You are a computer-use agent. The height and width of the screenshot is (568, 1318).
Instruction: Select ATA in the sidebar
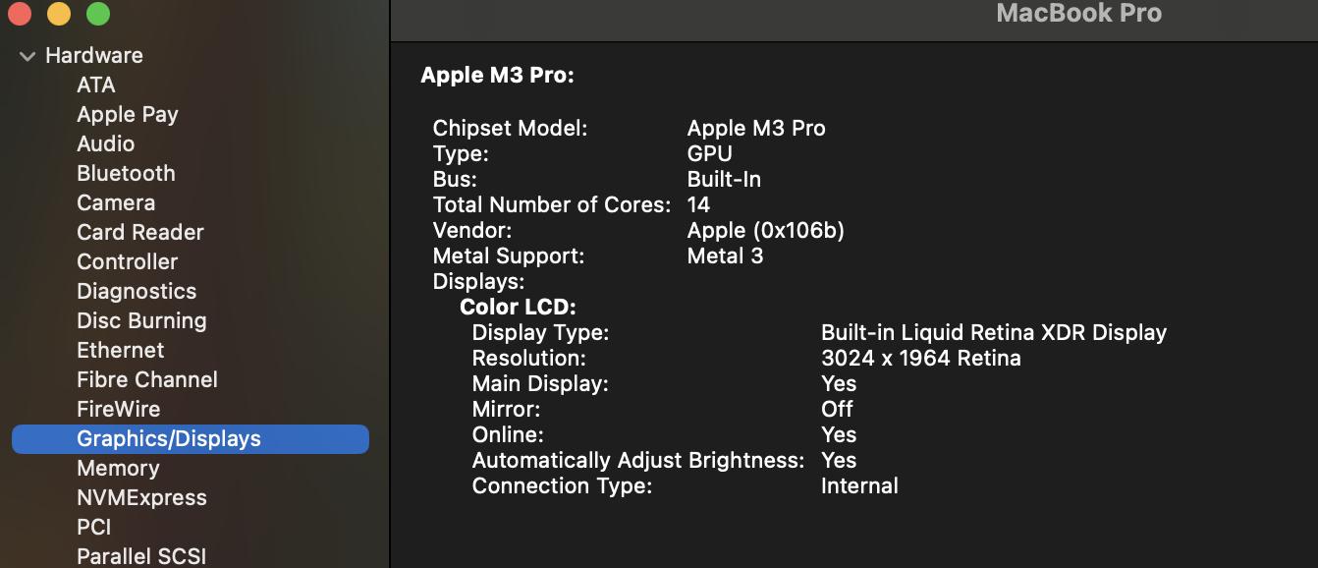pyautogui.click(x=96, y=85)
